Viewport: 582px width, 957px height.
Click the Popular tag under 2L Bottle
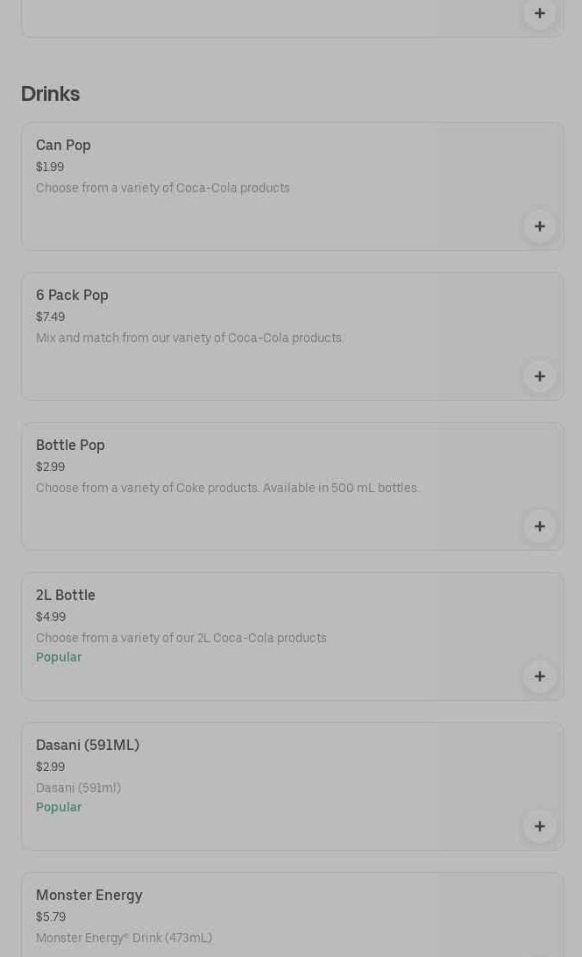click(59, 657)
